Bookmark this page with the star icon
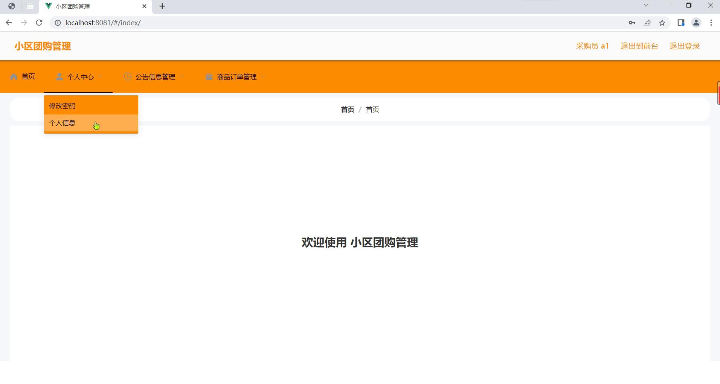This screenshot has width=720, height=384. [662, 23]
